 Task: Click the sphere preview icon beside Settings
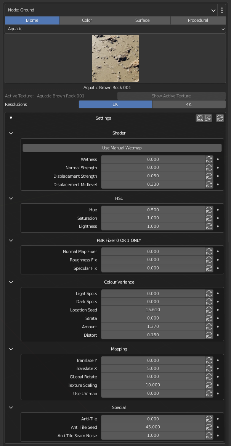(200, 118)
